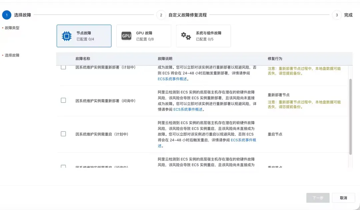Switch to the 系统与组件故障 fault type card

tap(203, 36)
